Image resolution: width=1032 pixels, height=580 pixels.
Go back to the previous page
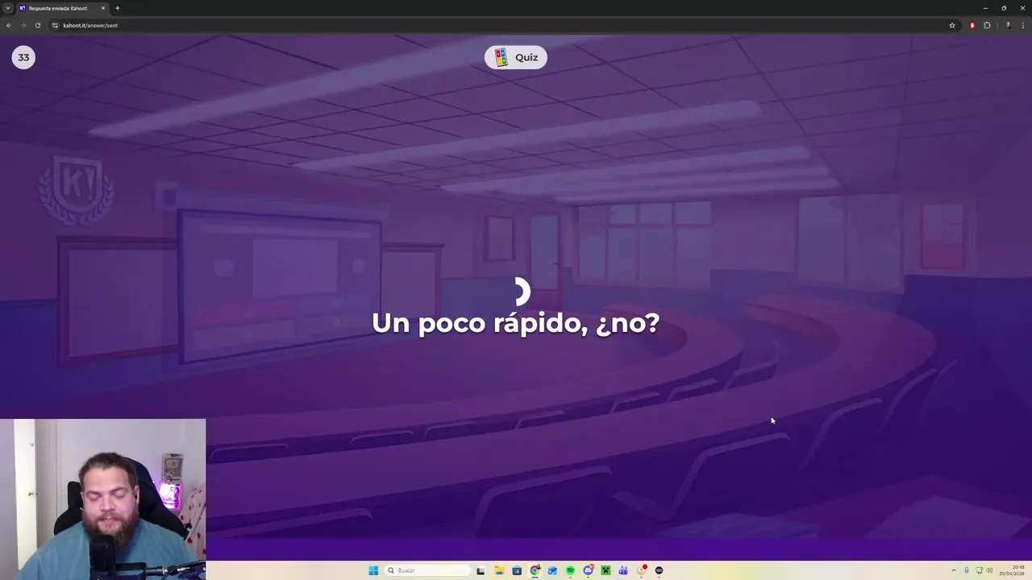9,25
